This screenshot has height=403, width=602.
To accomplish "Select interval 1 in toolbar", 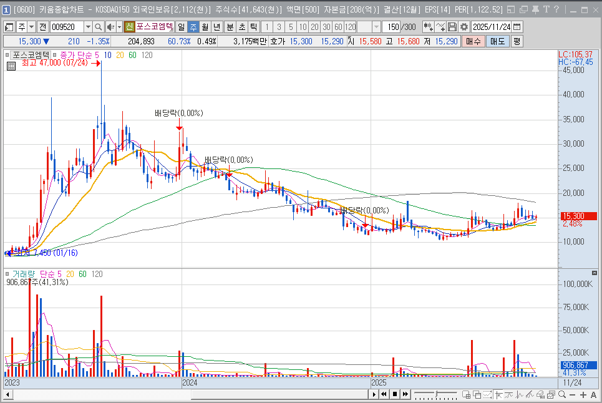I will coord(267,27).
